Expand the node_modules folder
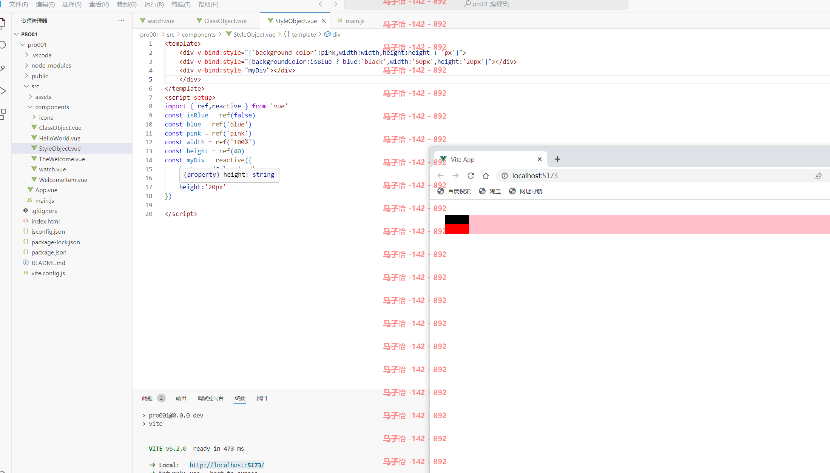The width and height of the screenshot is (830, 473). point(26,65)
